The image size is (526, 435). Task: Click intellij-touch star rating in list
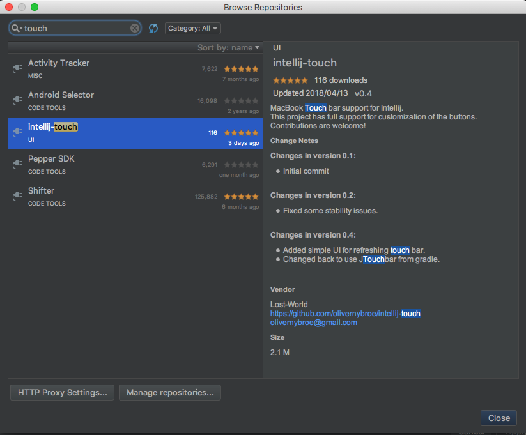tap(241, 133)
